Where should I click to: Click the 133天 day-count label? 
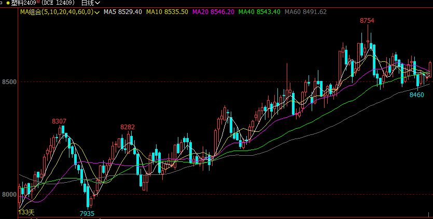[x=26, y=212]
